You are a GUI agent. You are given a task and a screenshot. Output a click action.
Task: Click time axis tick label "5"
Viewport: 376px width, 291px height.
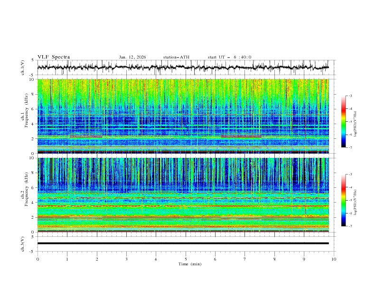click(186, 259)
